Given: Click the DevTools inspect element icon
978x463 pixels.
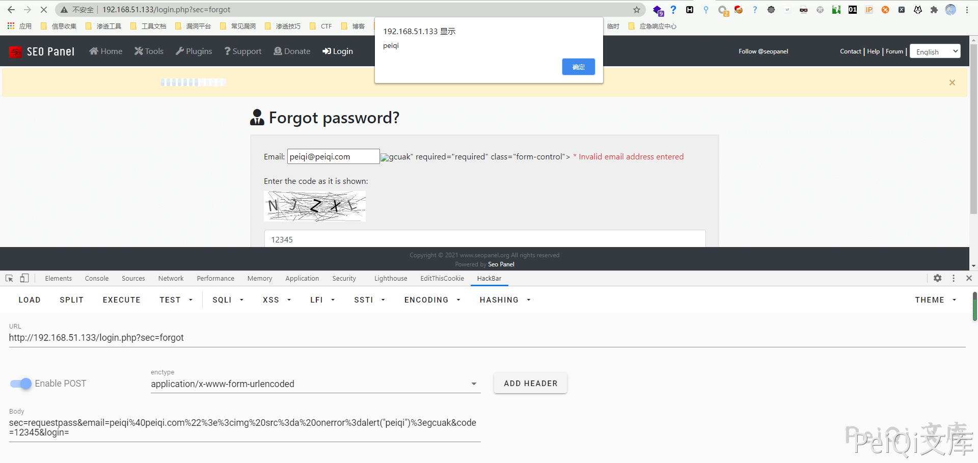Looking at the screenshot, I should (9, 278).
